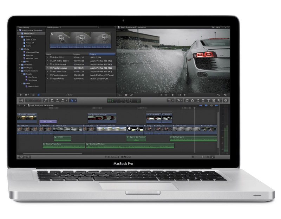
Task: Toggle the Event Library sidebar button
Action: pyautogui.click(x=21, y=95)
